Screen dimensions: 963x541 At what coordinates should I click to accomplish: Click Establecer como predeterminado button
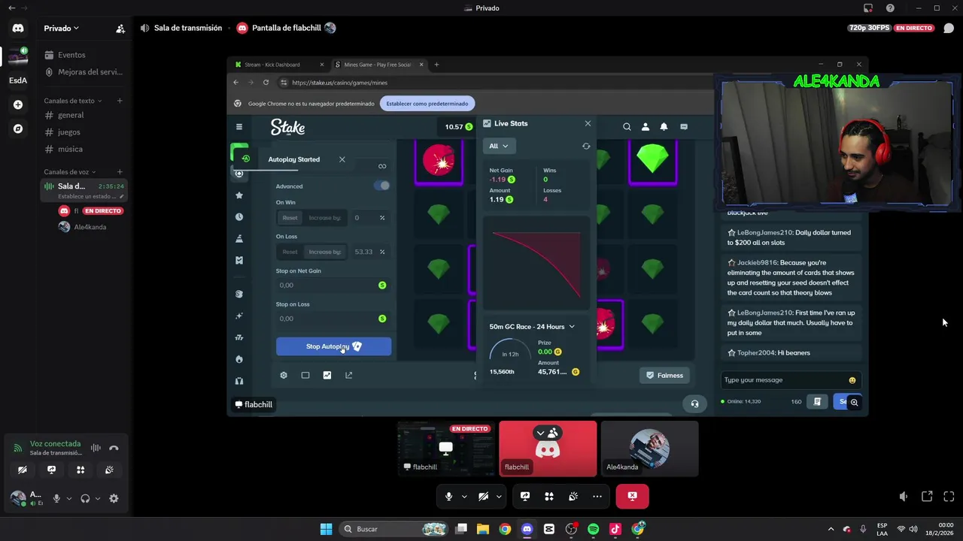tap(427, 104)
